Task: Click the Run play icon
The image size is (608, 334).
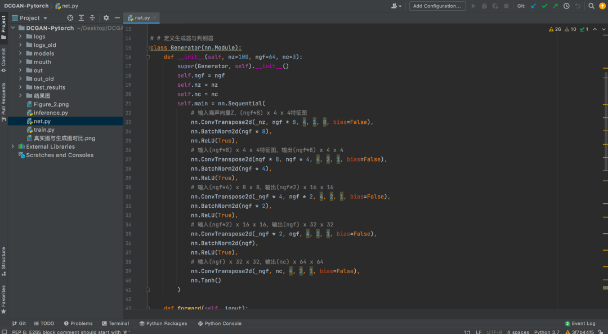Action: (473, 6)
